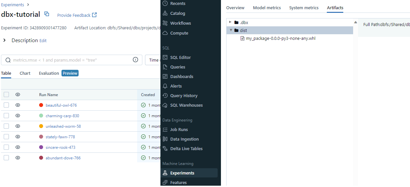Expand the Description section chevron
Screen dimensions: 410x187
tap(4, 40)
